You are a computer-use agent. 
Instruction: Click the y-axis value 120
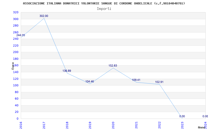[x=16, y=79]
